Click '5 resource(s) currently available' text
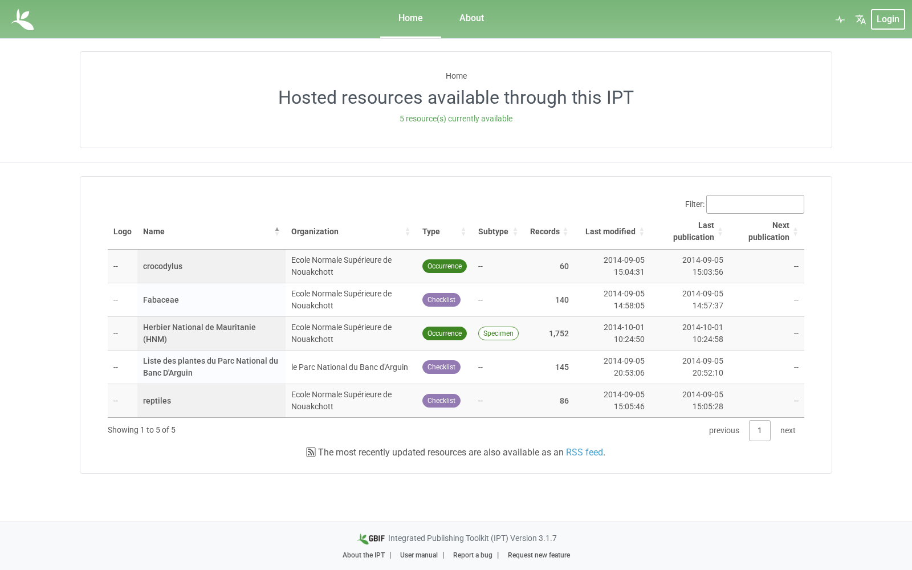 pos(456,119)
